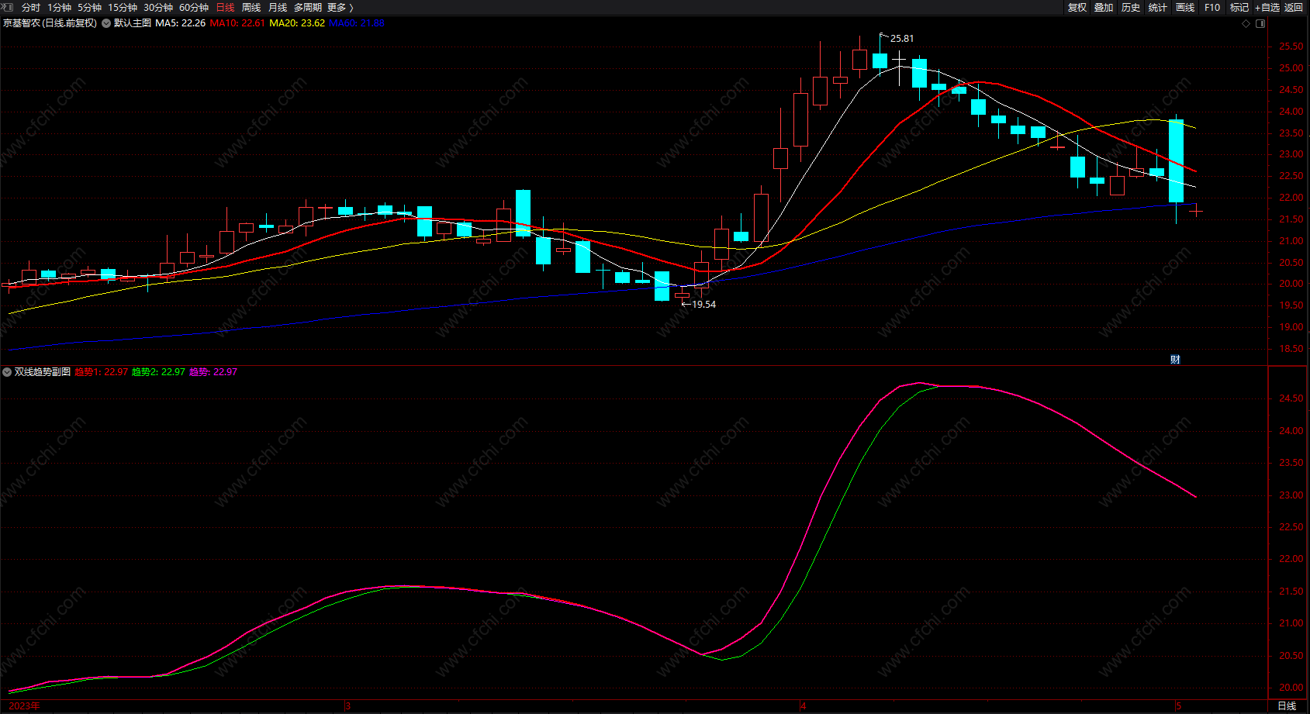The width and height of the screenshot is (1310, 714).
Task: Click the 叠加 overlay button
Action: [x=1104, y=8]
